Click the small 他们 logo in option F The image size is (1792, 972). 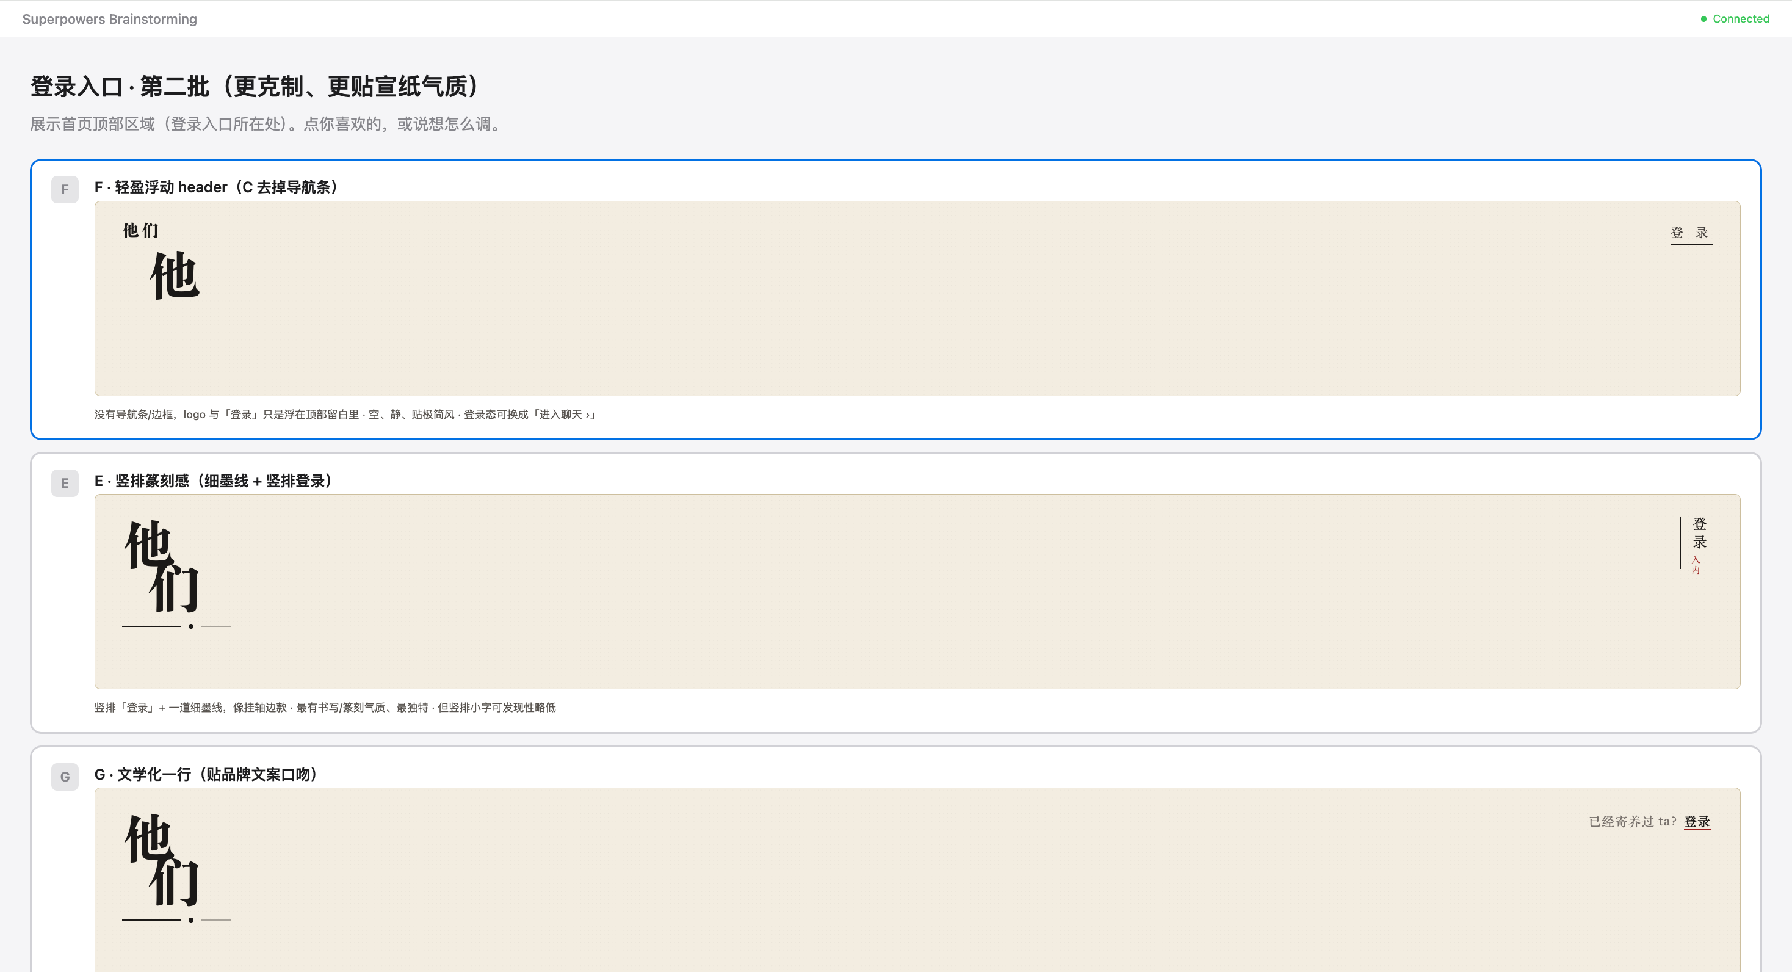coord(140,230)
